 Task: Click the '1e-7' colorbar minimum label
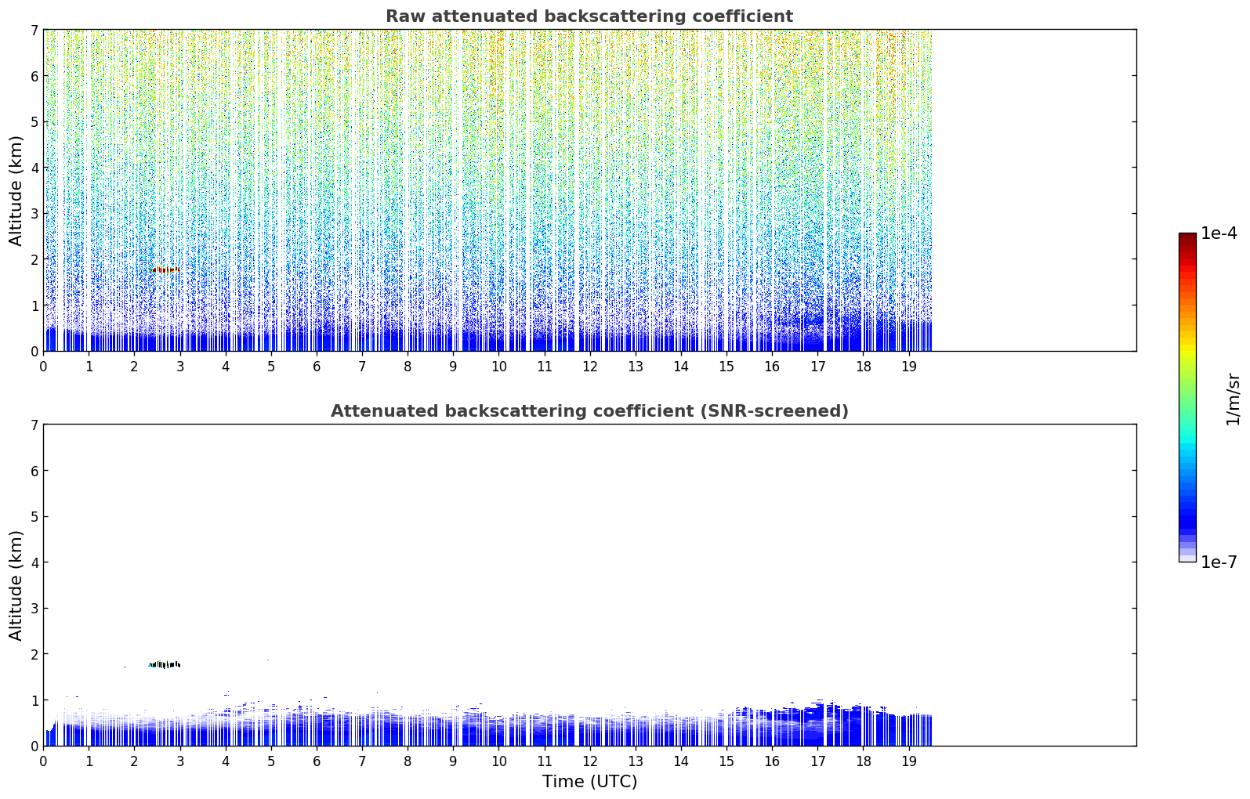(1219, 562)
